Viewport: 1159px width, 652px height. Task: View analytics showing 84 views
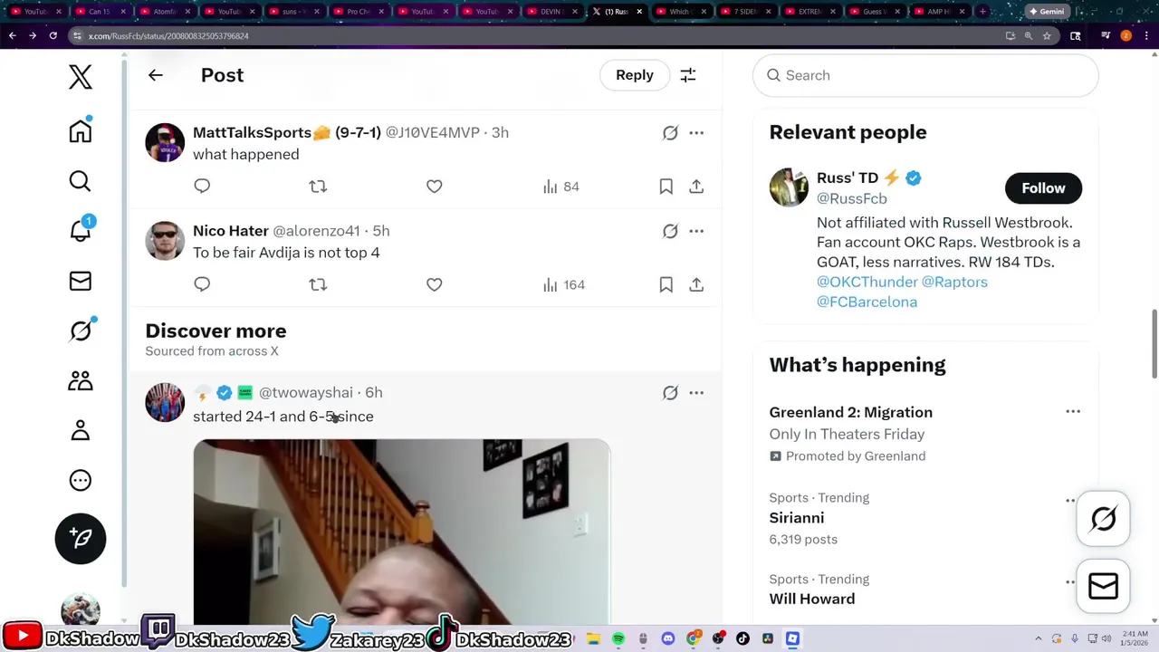[x=560, y=187]
